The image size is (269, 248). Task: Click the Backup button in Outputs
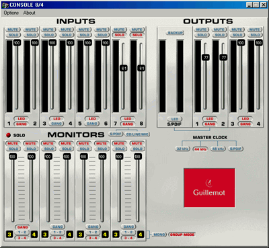pos(175,33)
